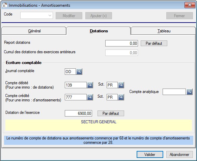Open the Compte analytique lookup icon
The height and width of the screenshot is (161, 197).
pos(190,92)
